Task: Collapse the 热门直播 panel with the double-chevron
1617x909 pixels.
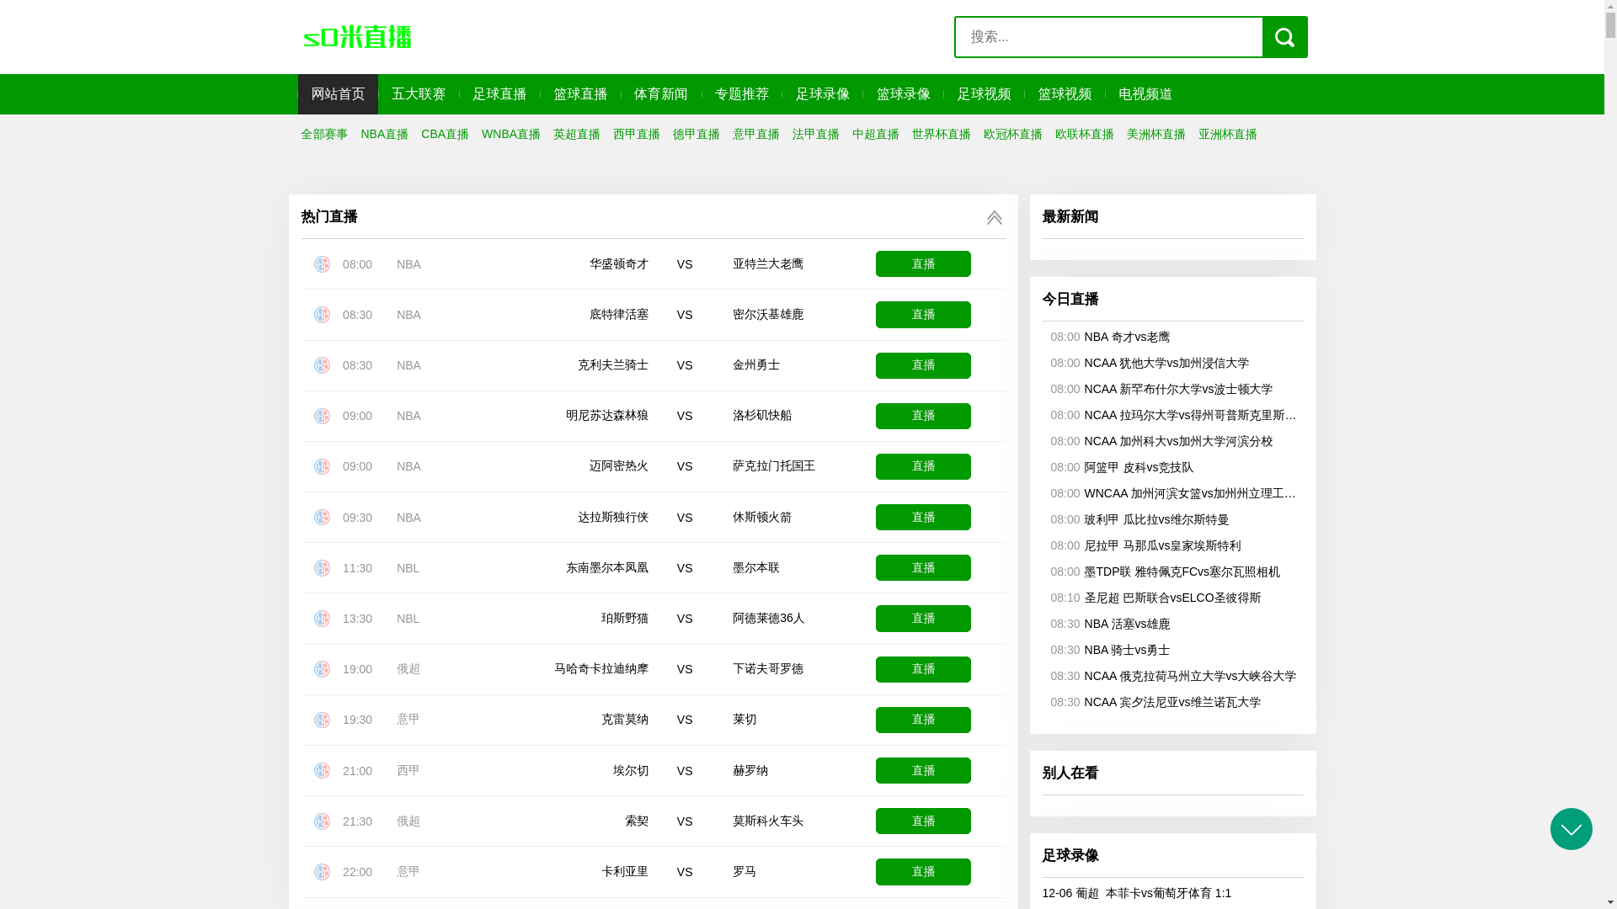Action: coord(994,217)
